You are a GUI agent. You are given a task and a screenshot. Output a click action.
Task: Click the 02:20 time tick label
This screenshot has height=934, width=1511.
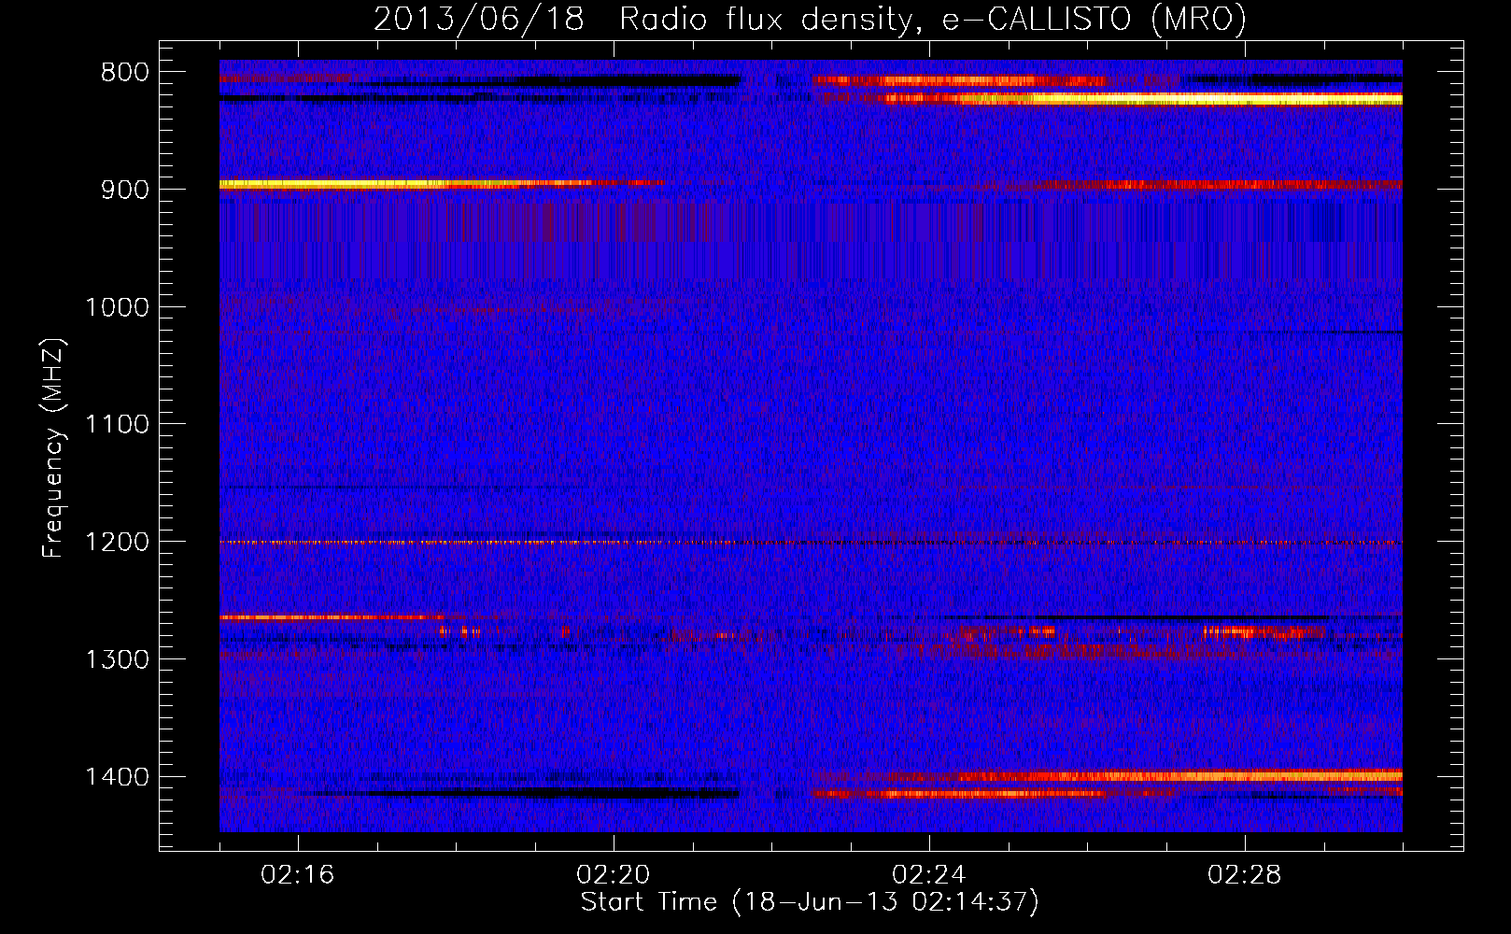pyautogui.click(x=614, y=875)
